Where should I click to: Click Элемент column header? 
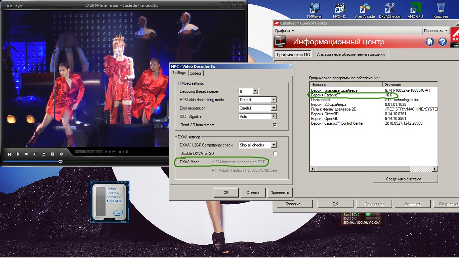[346, 85]
